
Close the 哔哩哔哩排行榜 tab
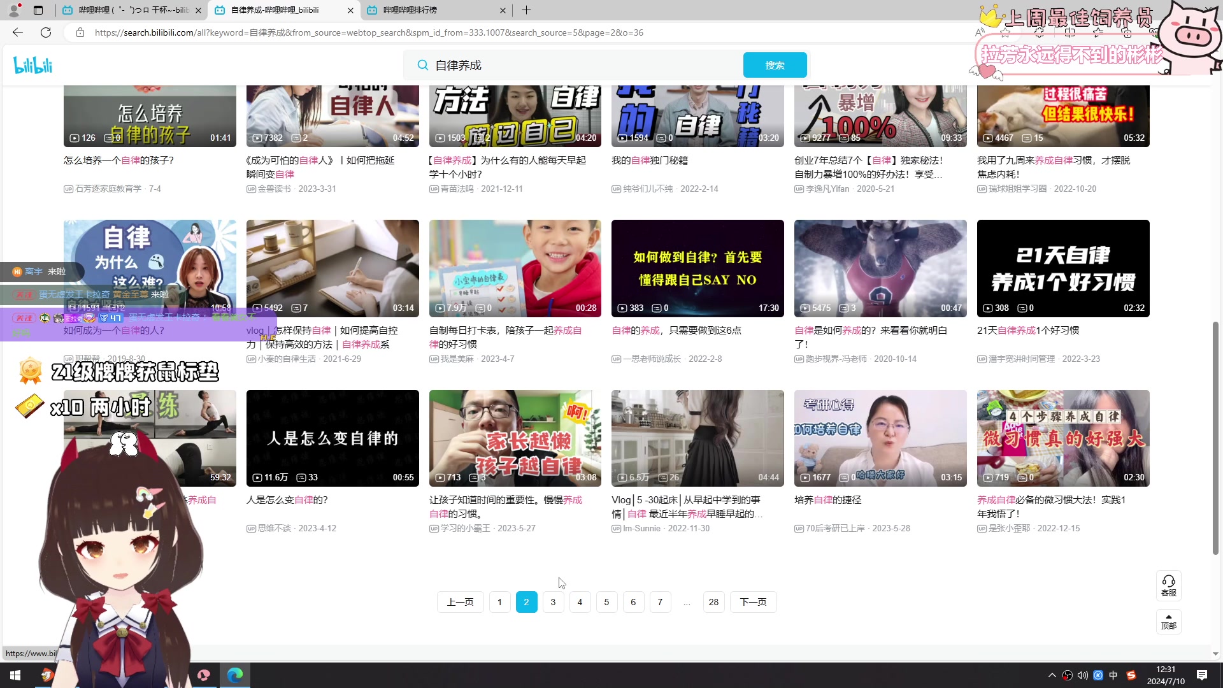pos(503,10)
